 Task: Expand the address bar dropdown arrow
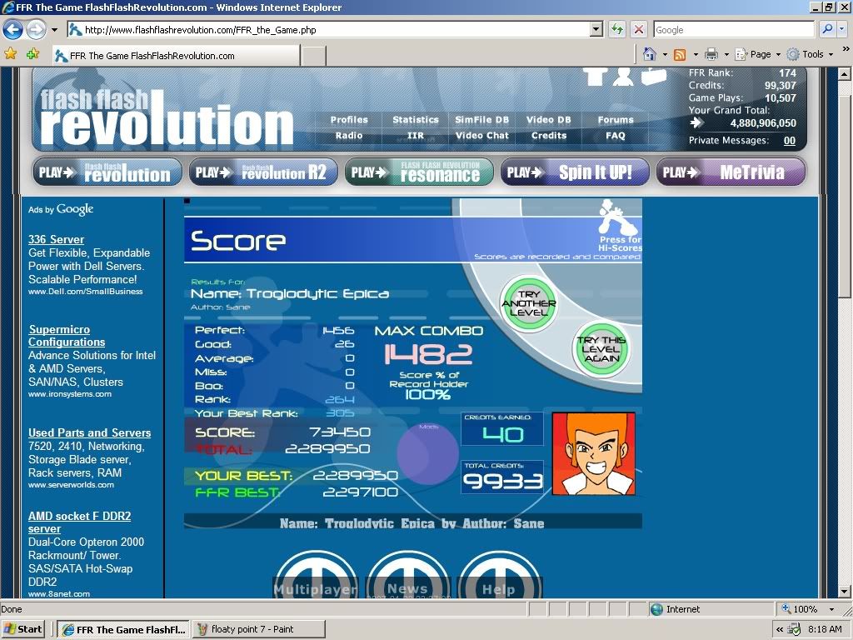(x=596, y=30)
